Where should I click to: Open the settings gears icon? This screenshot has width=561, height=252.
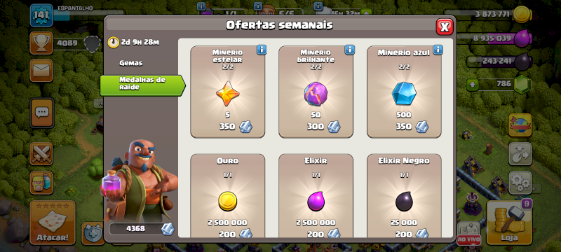coord(520,183)
